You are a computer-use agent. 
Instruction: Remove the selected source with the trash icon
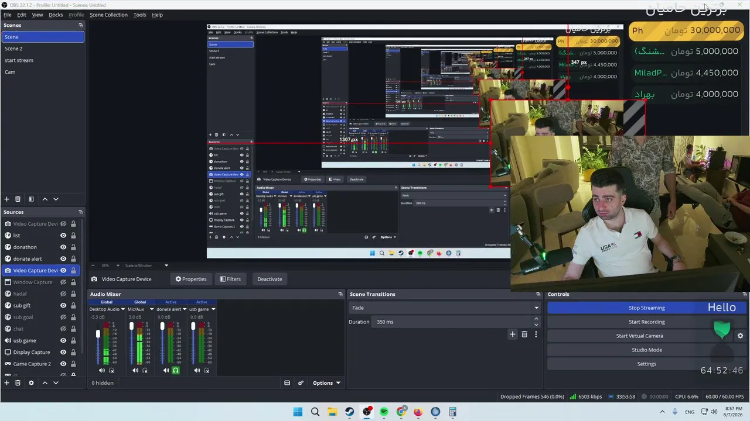pyautogui.click(x=18, y=383)
